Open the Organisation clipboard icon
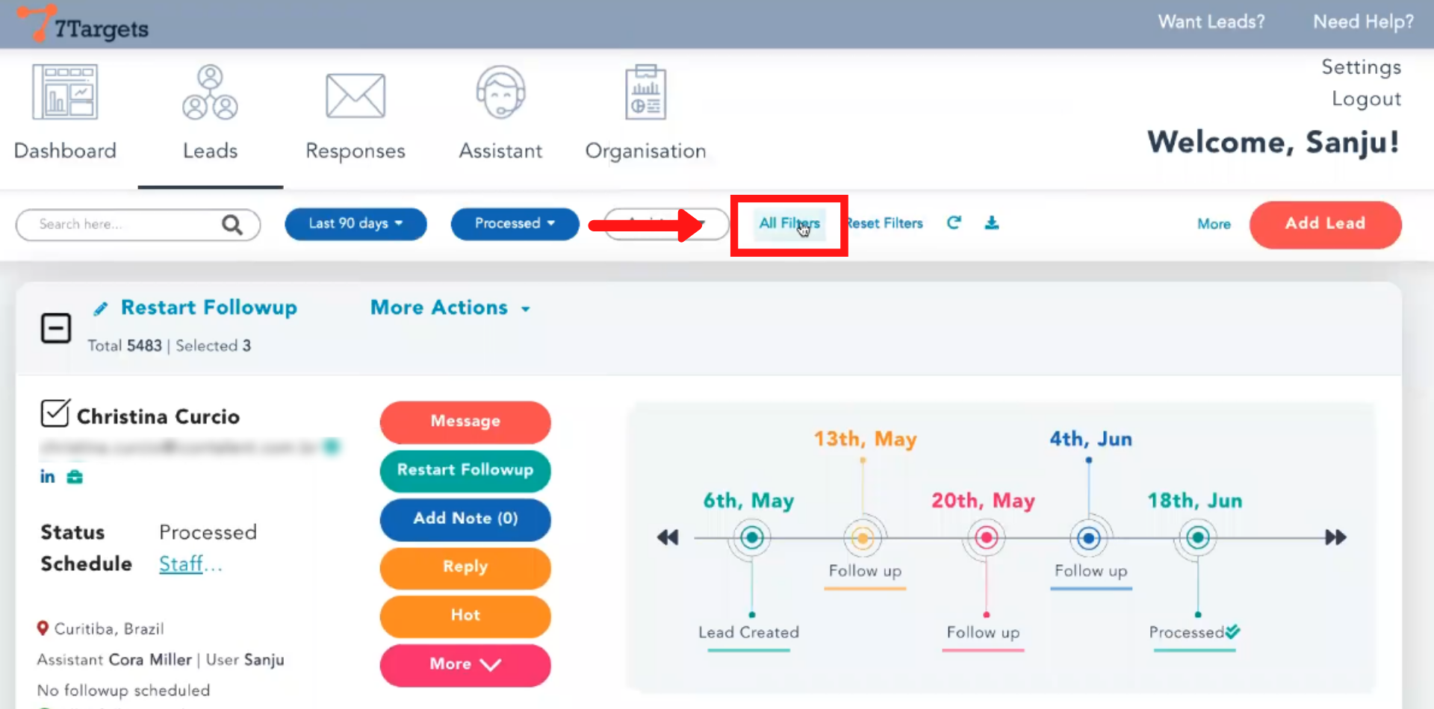1434x709 pixels. pos(645,93)
